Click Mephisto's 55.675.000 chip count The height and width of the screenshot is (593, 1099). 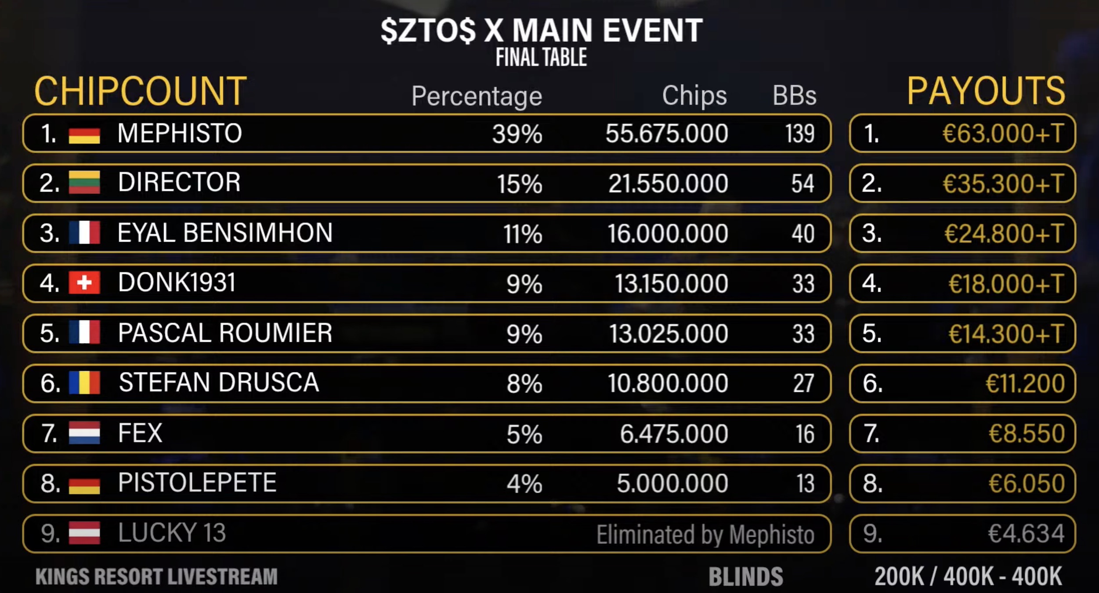coord(666,134)
